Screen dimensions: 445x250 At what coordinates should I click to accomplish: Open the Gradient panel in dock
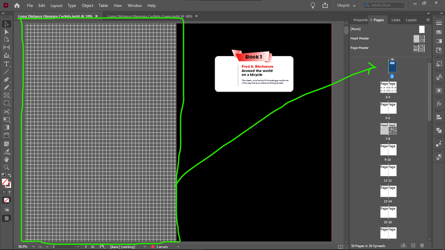click(439, 41)
